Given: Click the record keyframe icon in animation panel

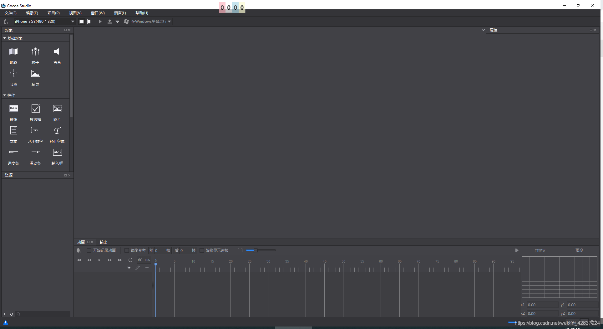Looking at the screenshot, I should click(x=79, y=250).
